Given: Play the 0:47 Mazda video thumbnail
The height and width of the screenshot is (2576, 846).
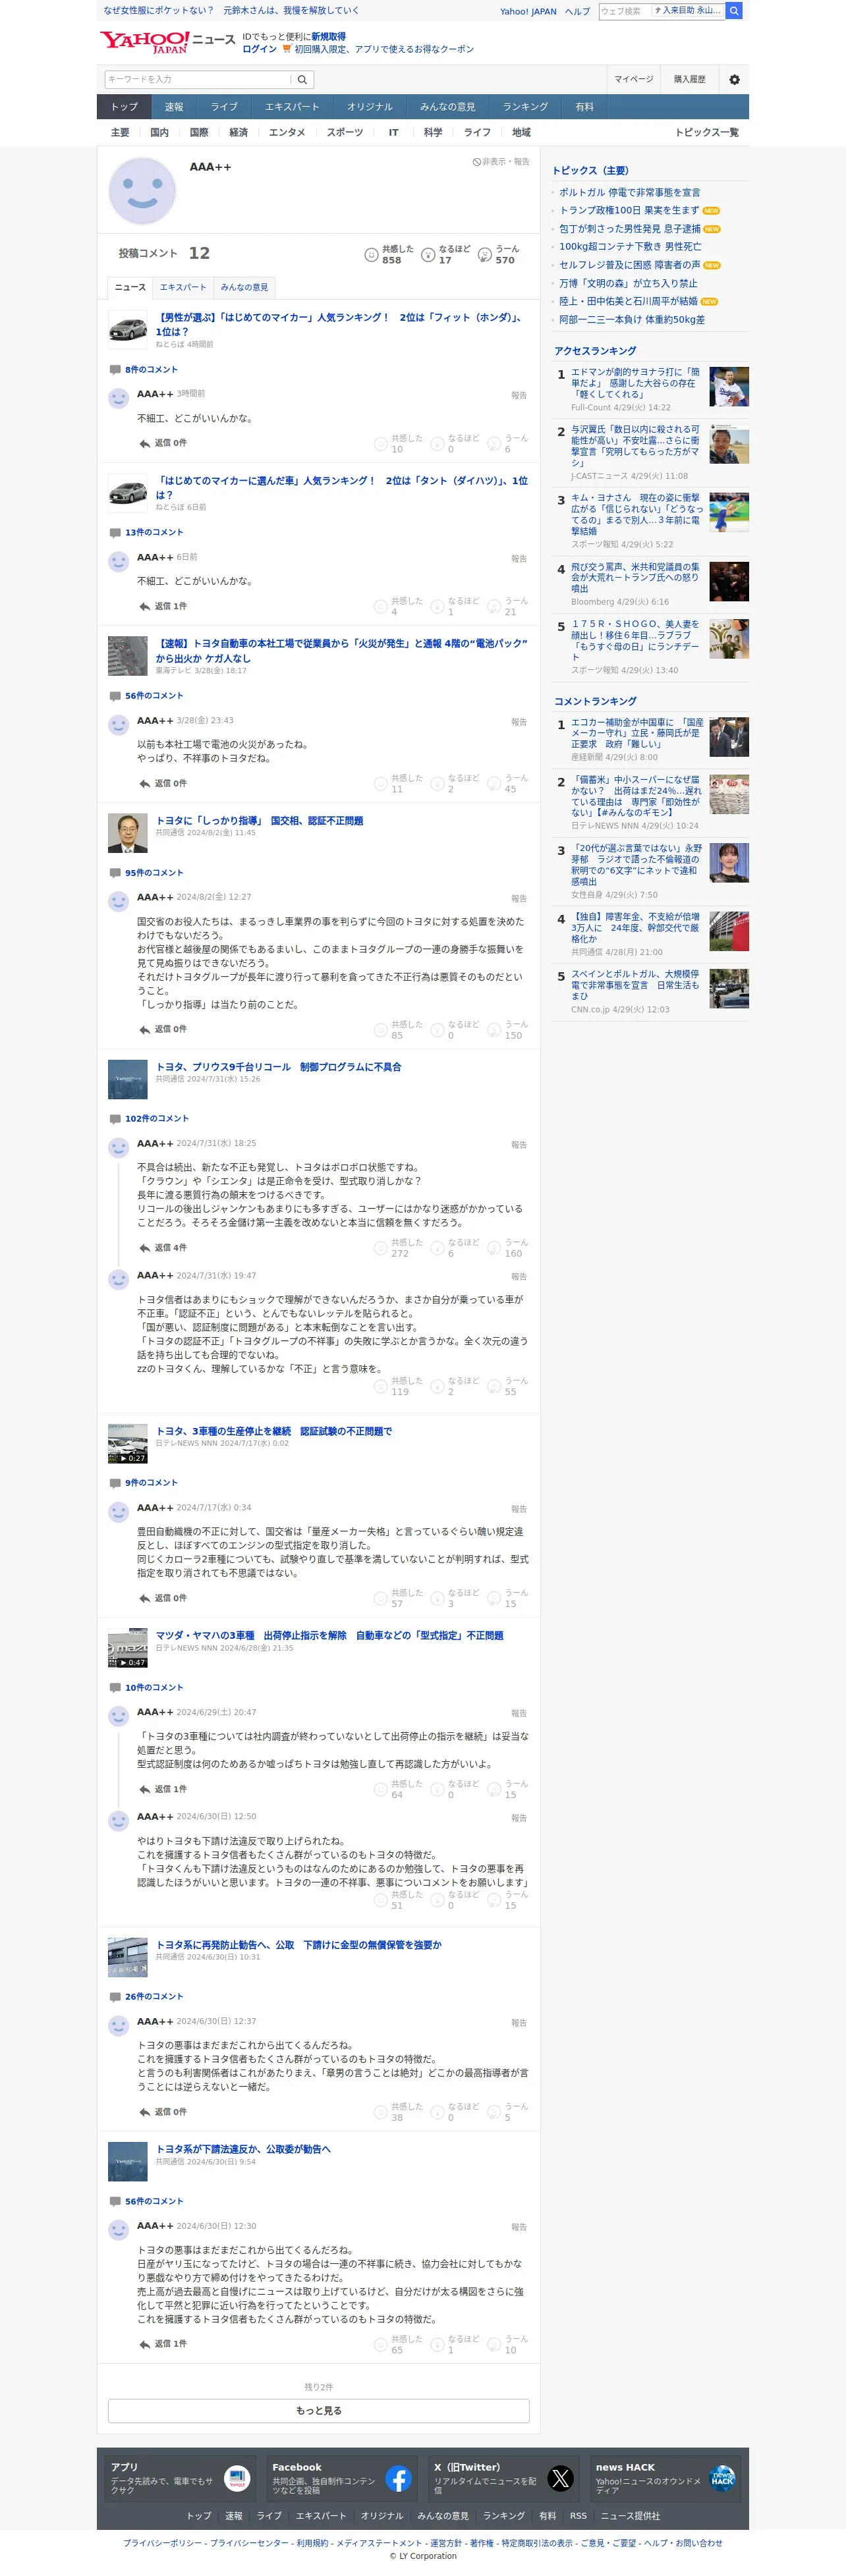Looking at the screenshot, I should coord(127,1647).
